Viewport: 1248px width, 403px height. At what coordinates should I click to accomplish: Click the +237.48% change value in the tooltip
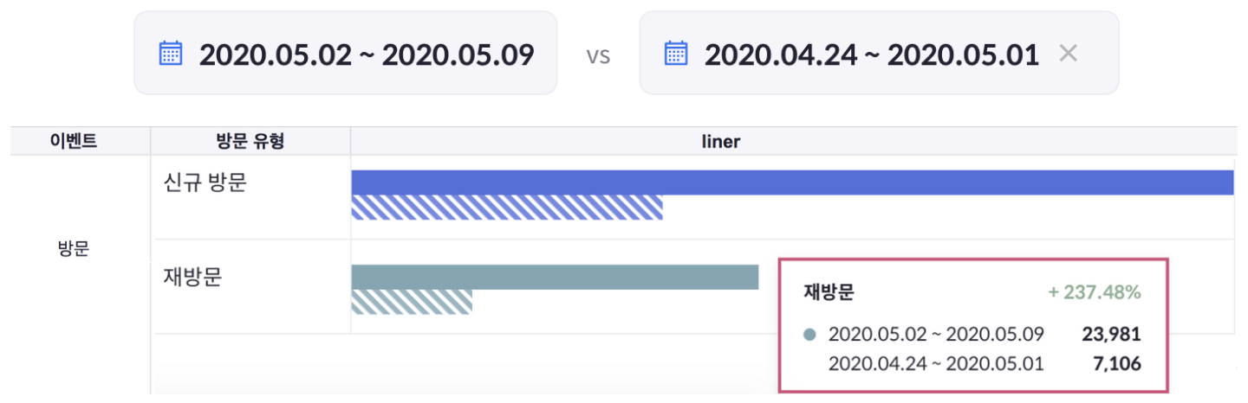(x=1094, y=292)
